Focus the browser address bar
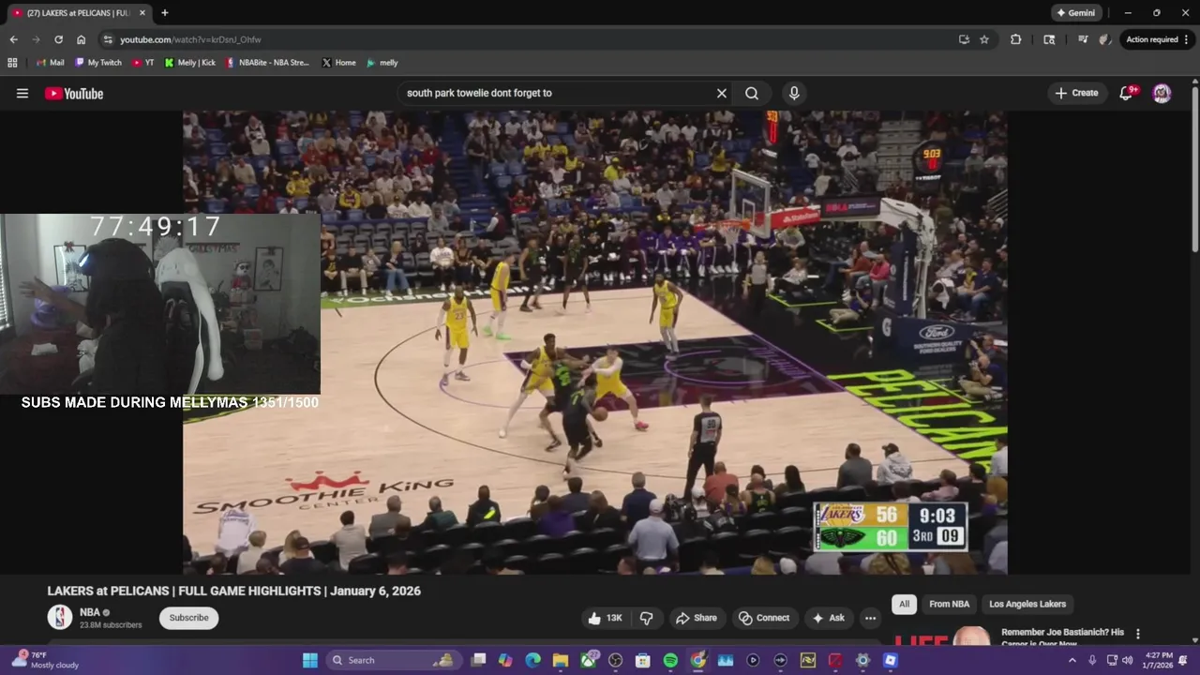This screenshot has height=675, width=1200. pyautogui.click(x=534, y=39)
